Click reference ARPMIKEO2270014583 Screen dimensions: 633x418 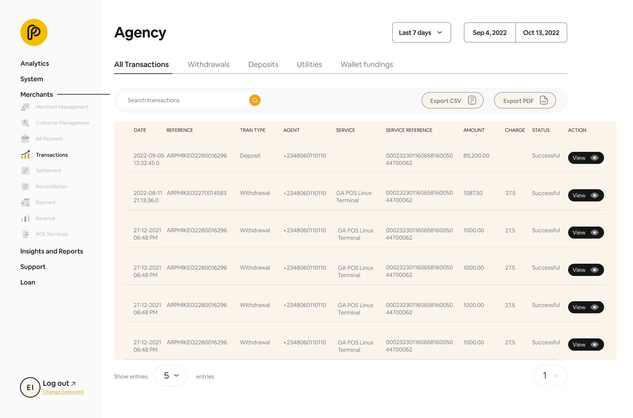click(196, 193)
